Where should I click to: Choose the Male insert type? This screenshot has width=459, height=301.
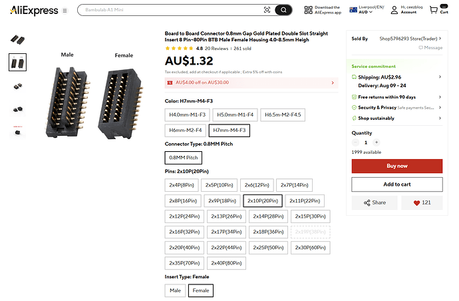point(175,290)
